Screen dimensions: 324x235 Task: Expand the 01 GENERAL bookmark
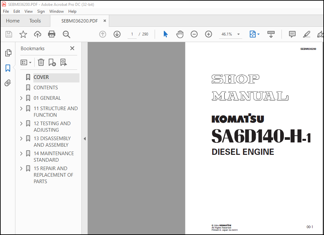pos(21,98)
